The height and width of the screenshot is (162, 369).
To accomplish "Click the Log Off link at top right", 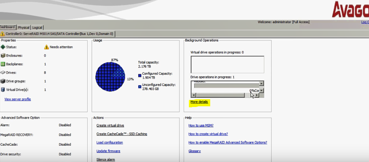I will tap(365, 22).
